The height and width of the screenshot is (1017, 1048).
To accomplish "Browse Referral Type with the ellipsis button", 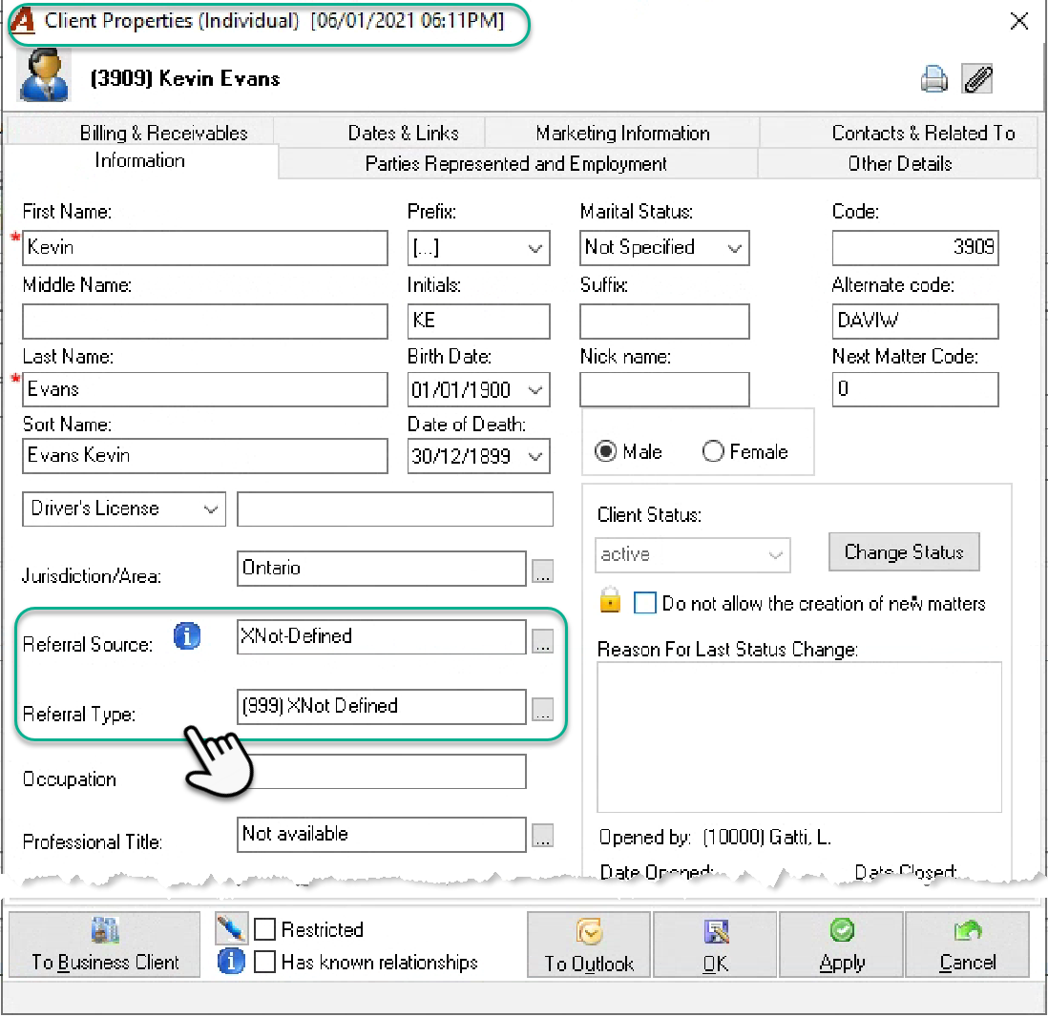I will [x=543, y=709].
